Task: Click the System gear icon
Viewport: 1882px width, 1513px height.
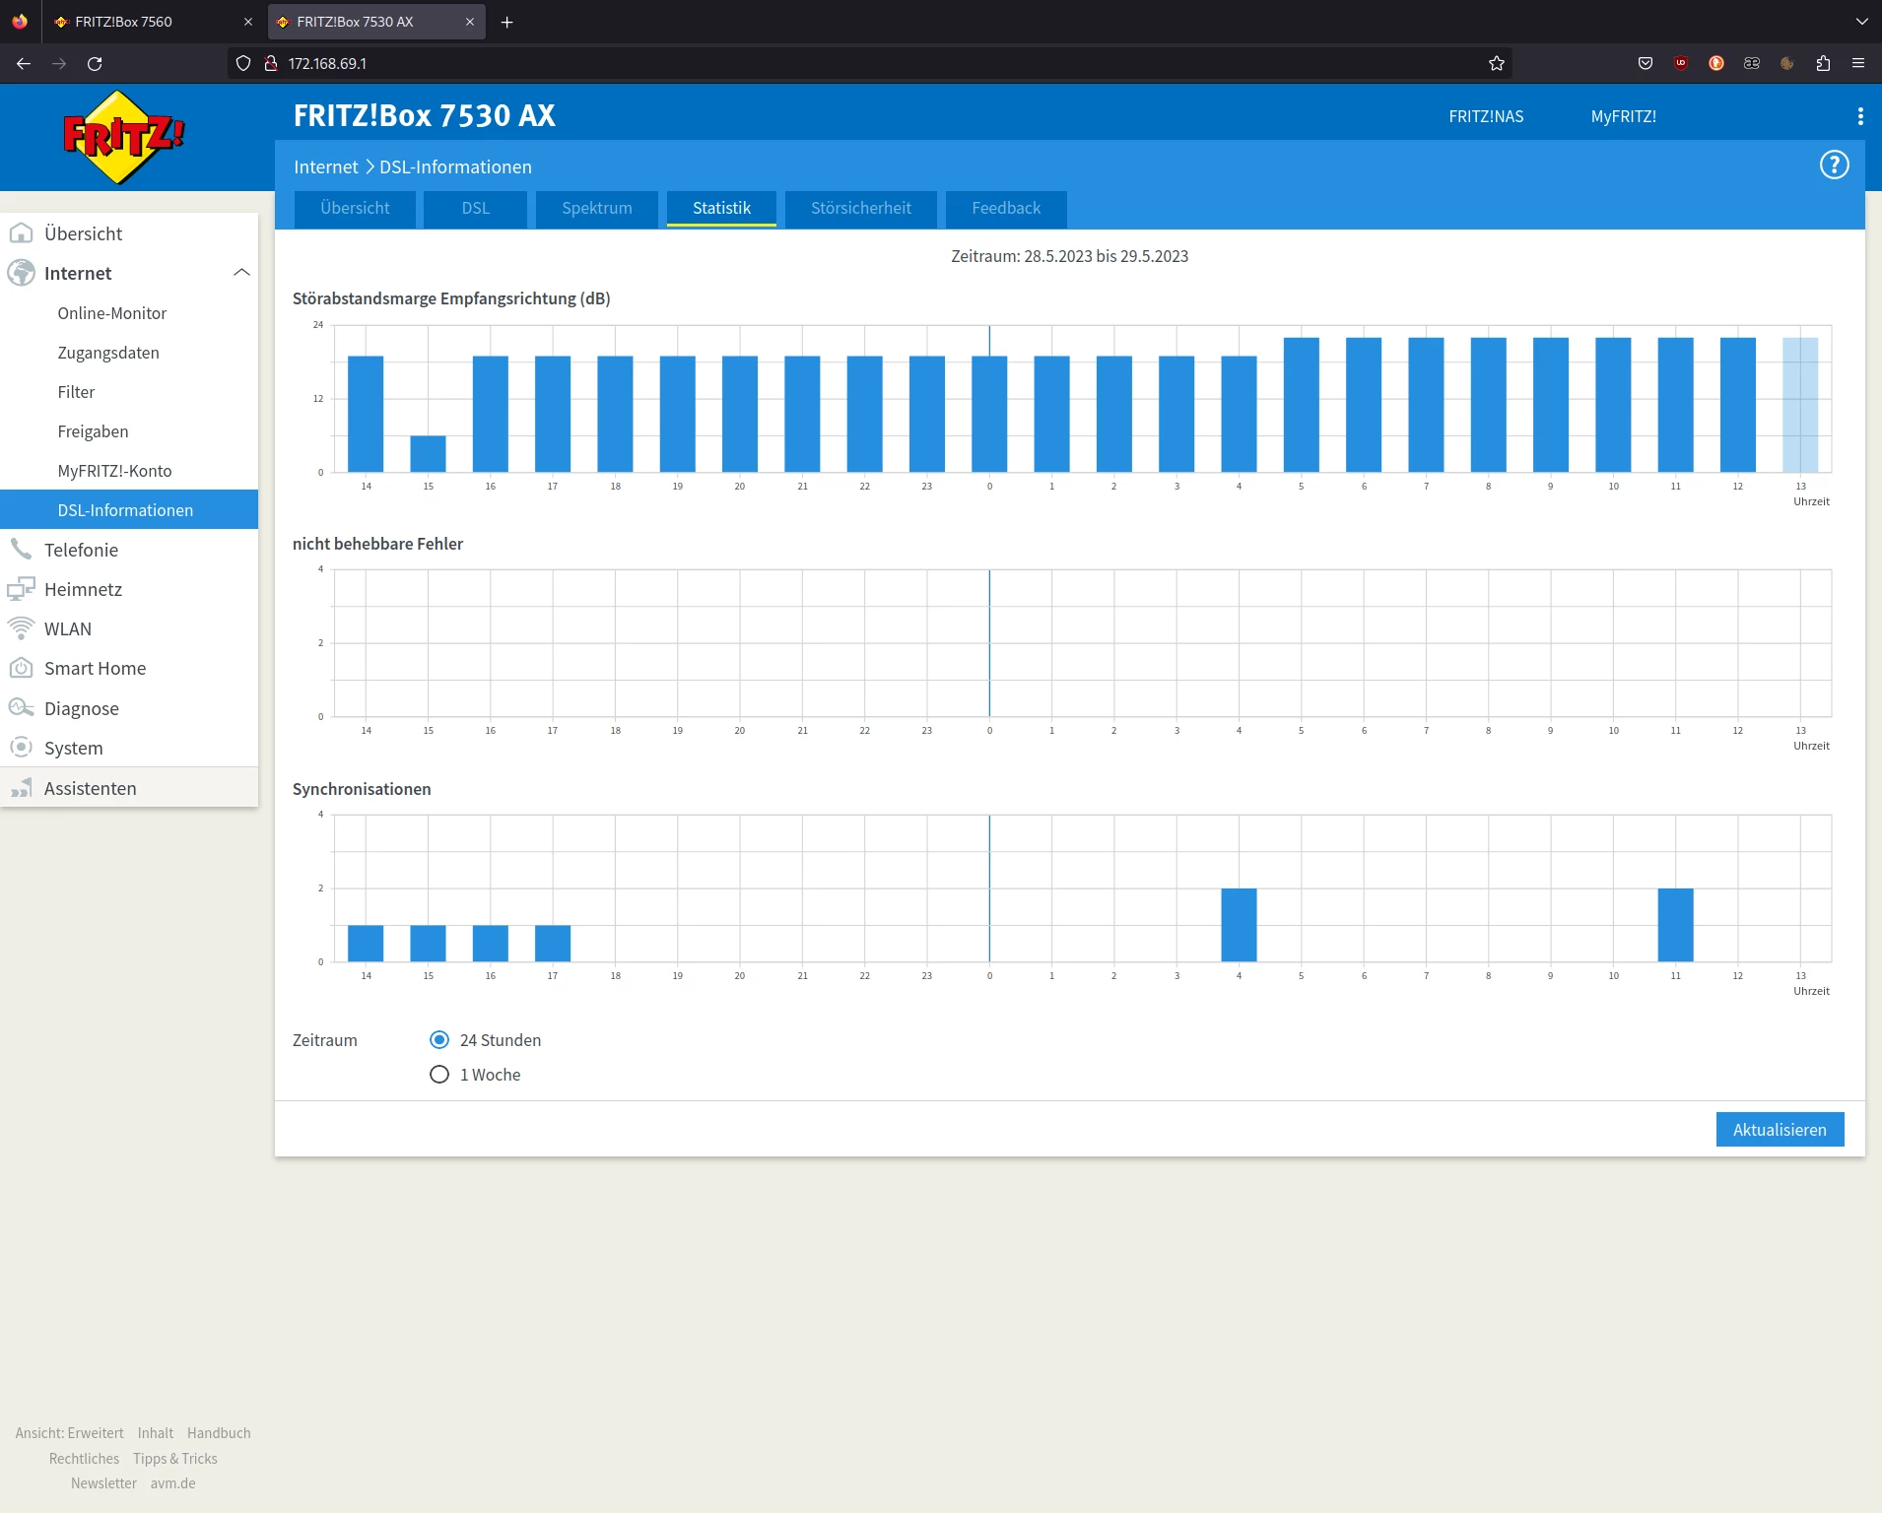Action: pos(21,748)
